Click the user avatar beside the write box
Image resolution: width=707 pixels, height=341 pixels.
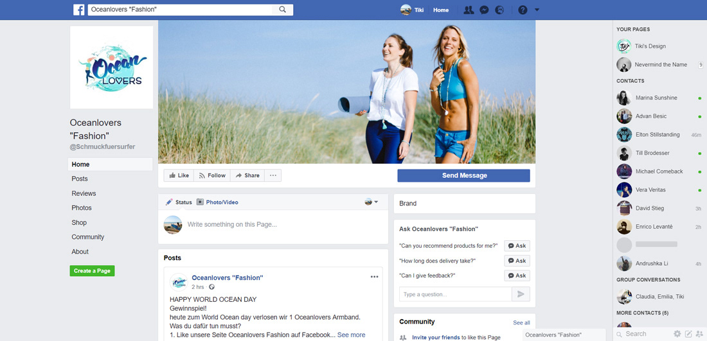click(x=173, y=224)
